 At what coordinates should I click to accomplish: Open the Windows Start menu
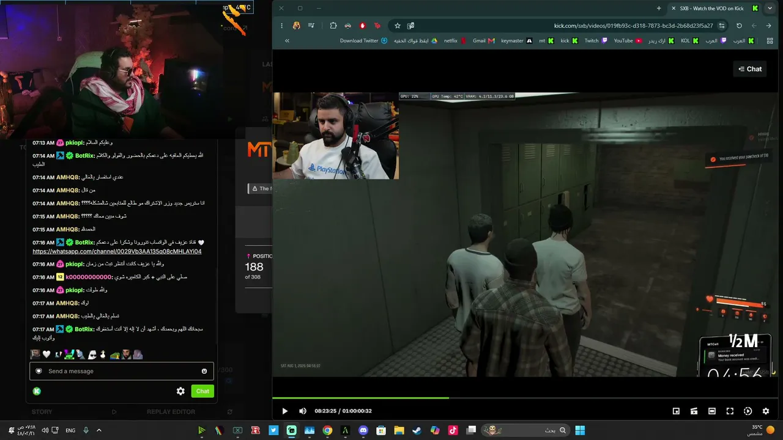pos(580,430)
